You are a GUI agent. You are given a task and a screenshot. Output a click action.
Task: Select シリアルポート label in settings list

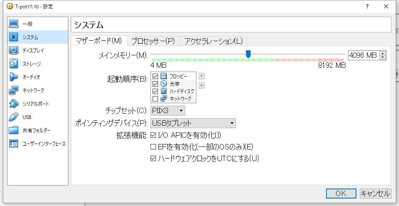click(35, 104)
